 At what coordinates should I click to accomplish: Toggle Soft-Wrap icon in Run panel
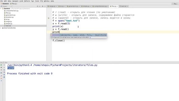[x=4, y=70]
